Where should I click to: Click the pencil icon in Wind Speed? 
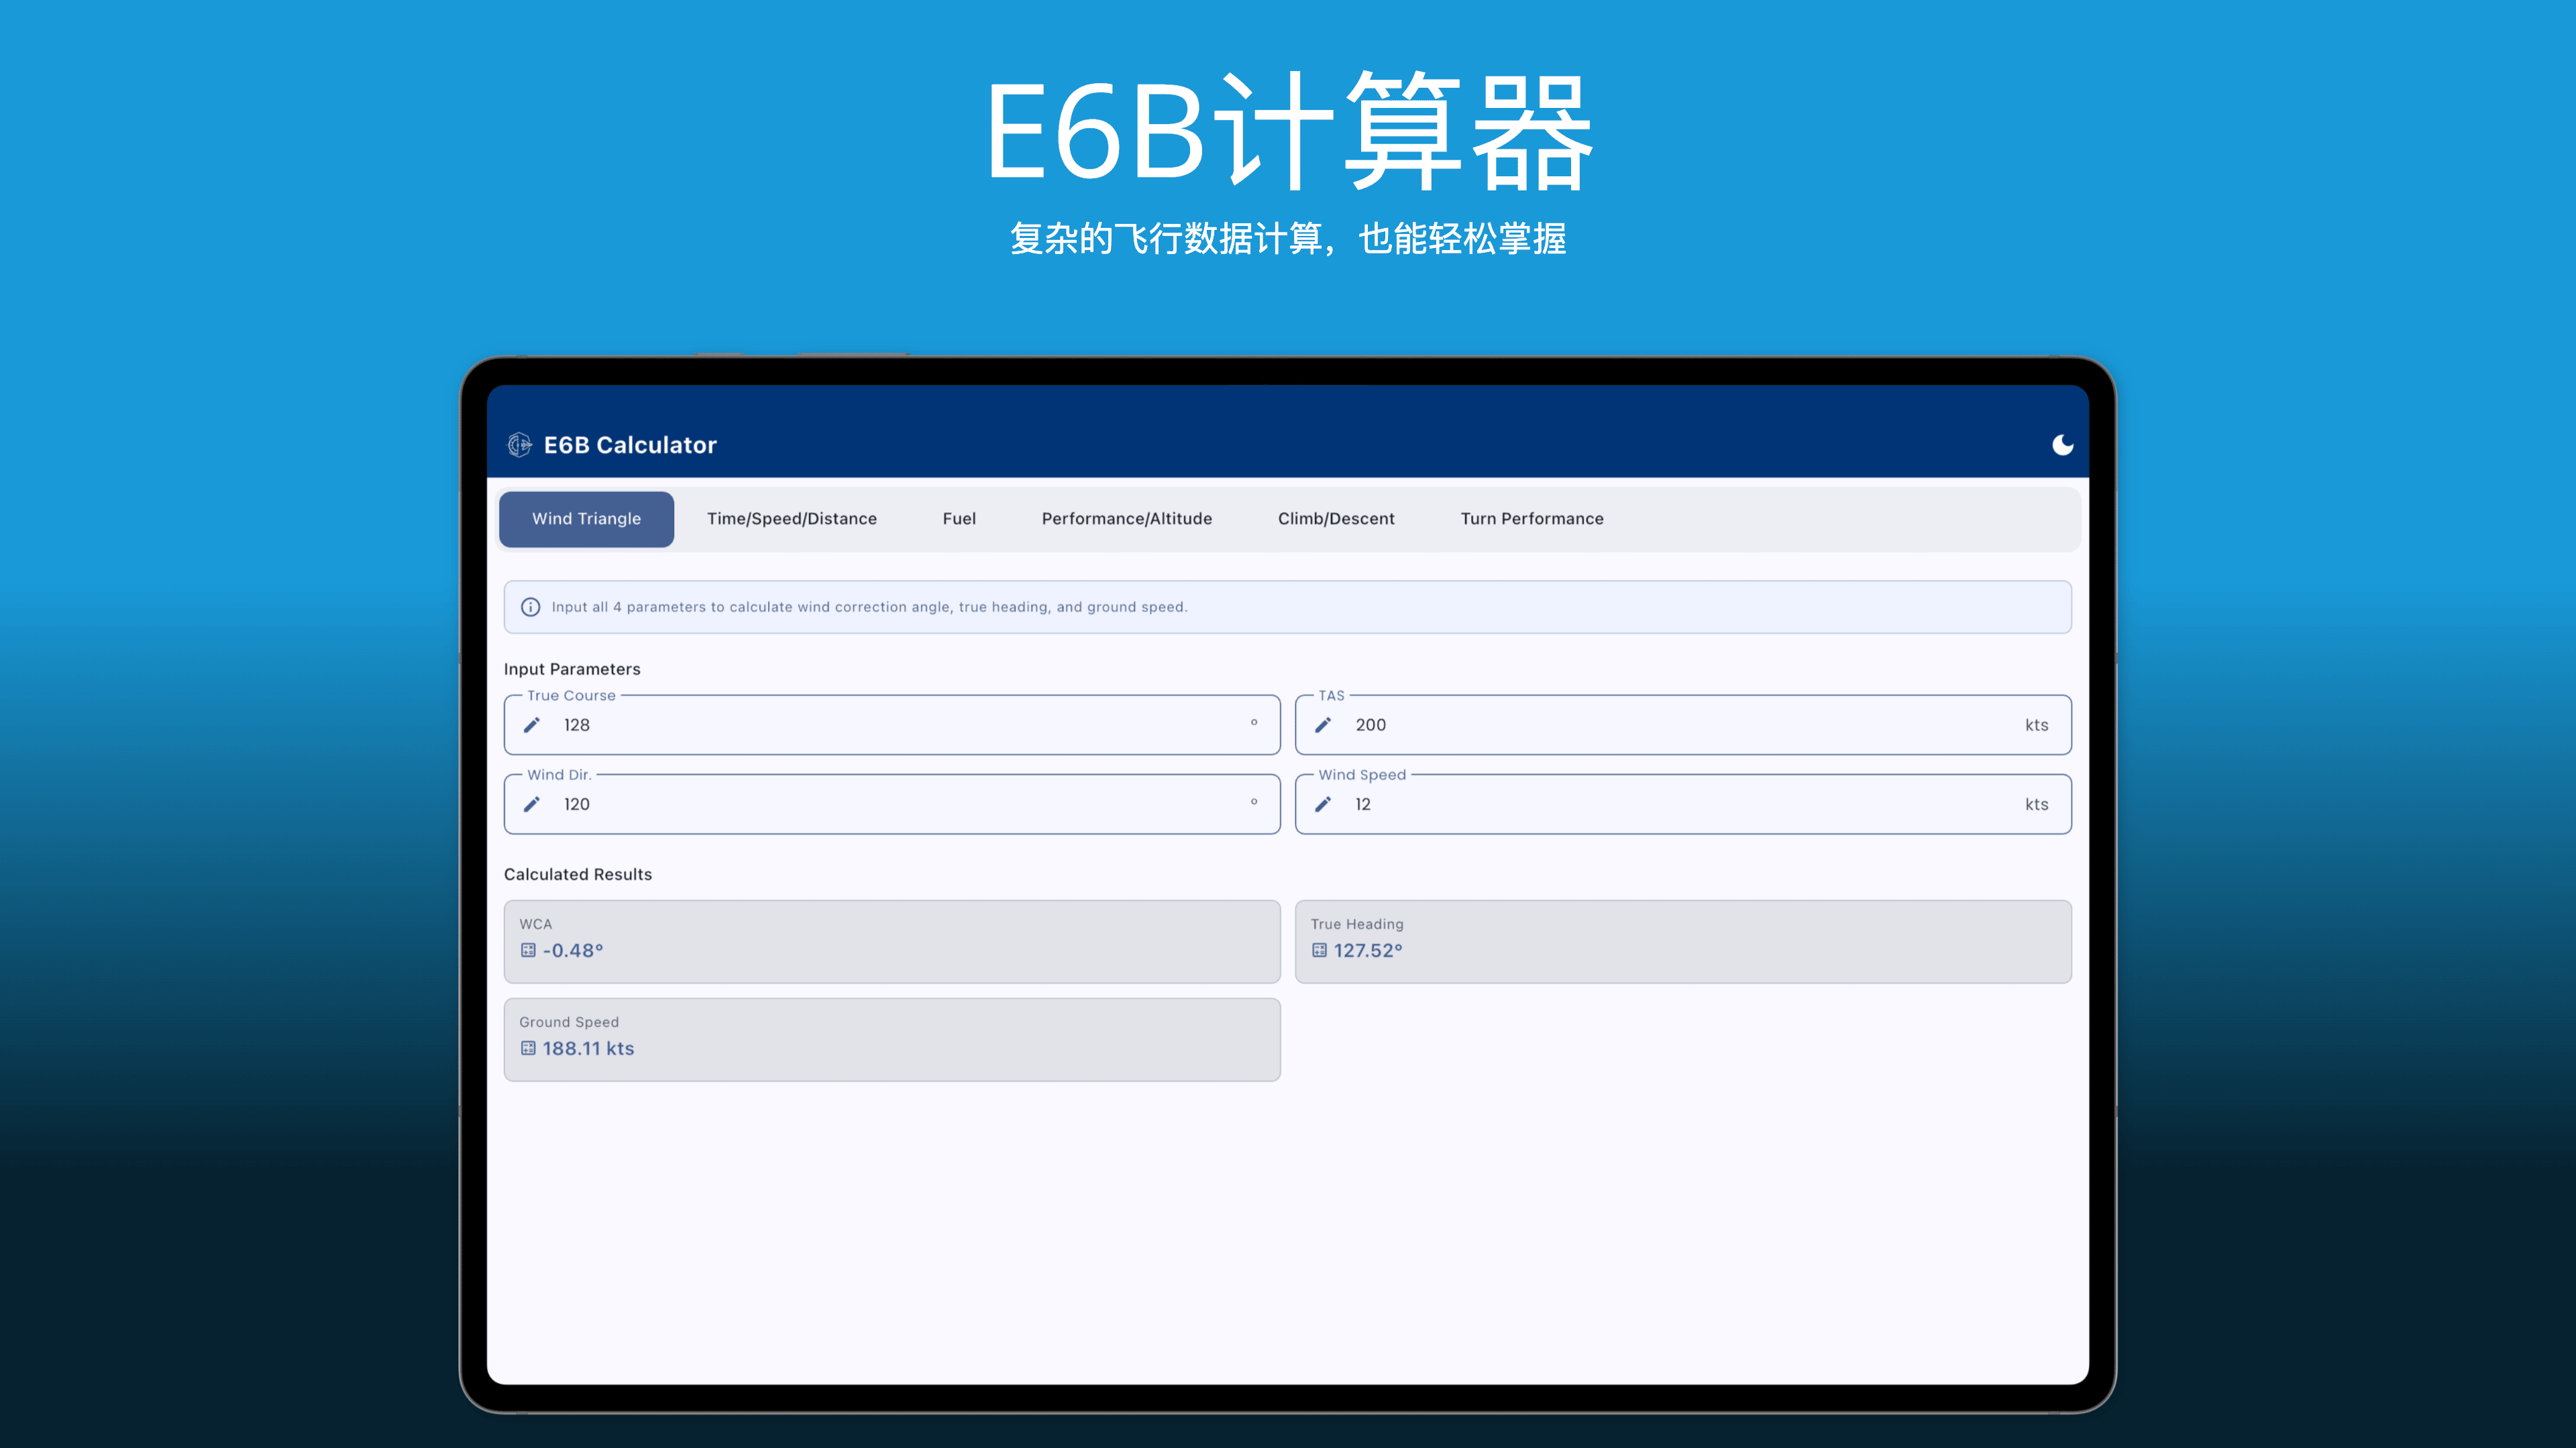point(1323,804)
